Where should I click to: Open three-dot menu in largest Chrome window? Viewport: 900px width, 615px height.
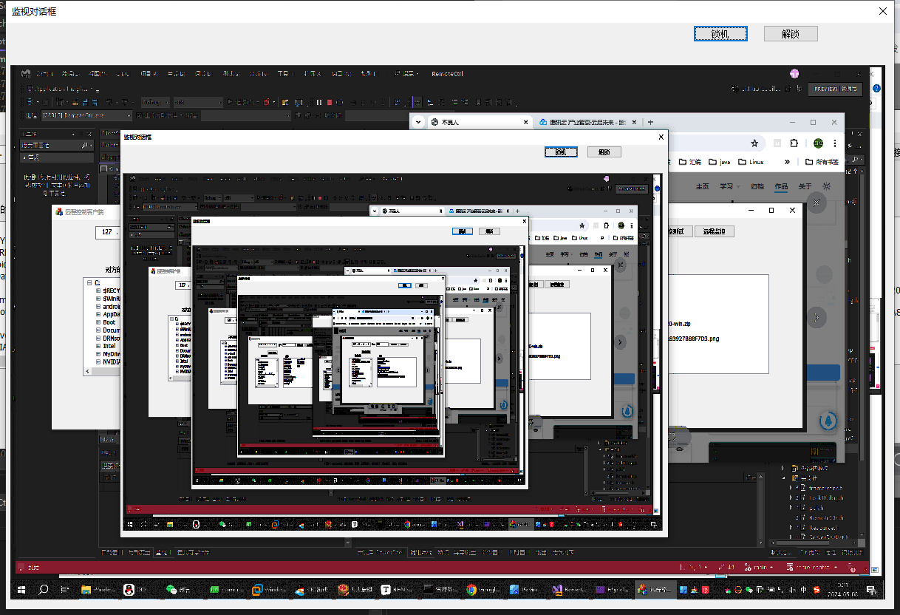836,143
